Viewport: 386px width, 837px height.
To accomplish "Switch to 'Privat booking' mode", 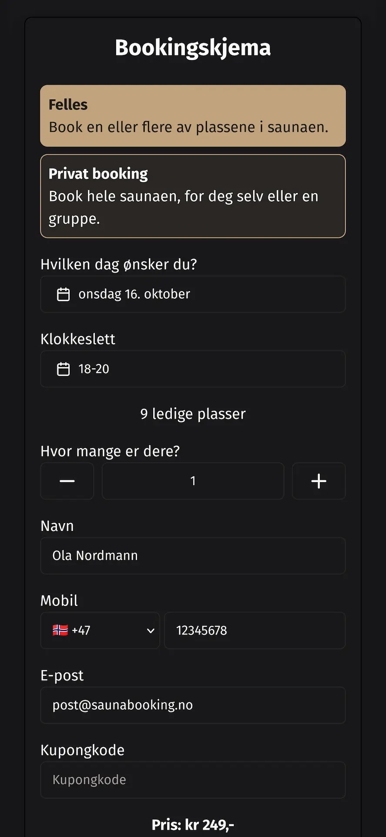I will point(193,196).
